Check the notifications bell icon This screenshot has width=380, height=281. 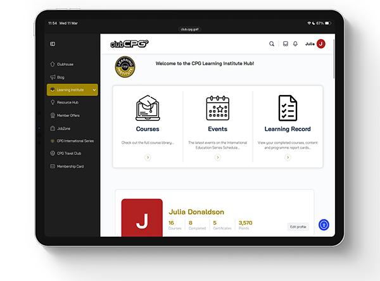(295, 44)
